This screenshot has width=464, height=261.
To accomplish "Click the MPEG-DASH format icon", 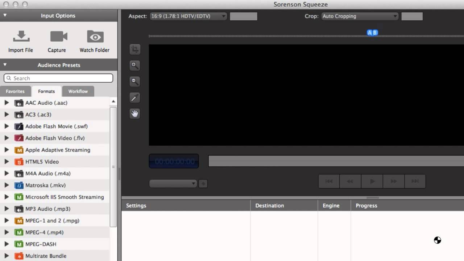I will pos(19,244).
